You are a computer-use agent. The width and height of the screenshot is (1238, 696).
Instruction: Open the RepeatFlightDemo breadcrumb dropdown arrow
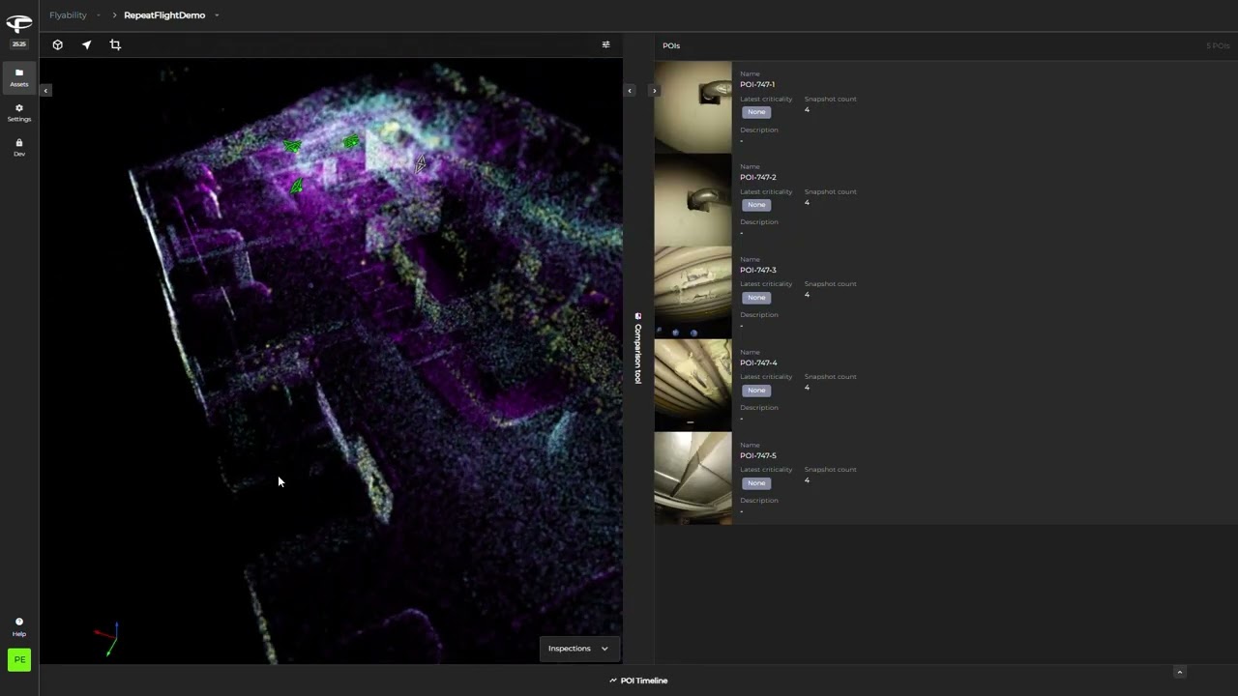217,15
